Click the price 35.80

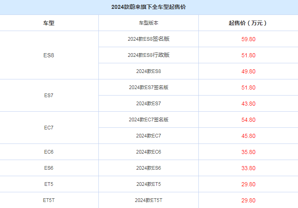[x=248, y=152]
